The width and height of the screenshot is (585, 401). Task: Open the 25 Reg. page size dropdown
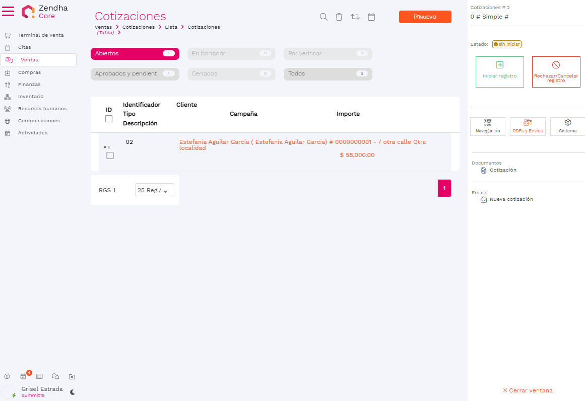coord(154,190)
